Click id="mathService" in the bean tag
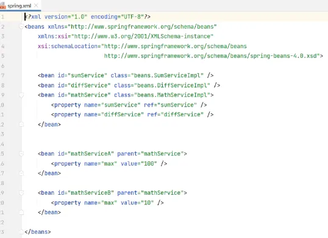 pos(84,95)
